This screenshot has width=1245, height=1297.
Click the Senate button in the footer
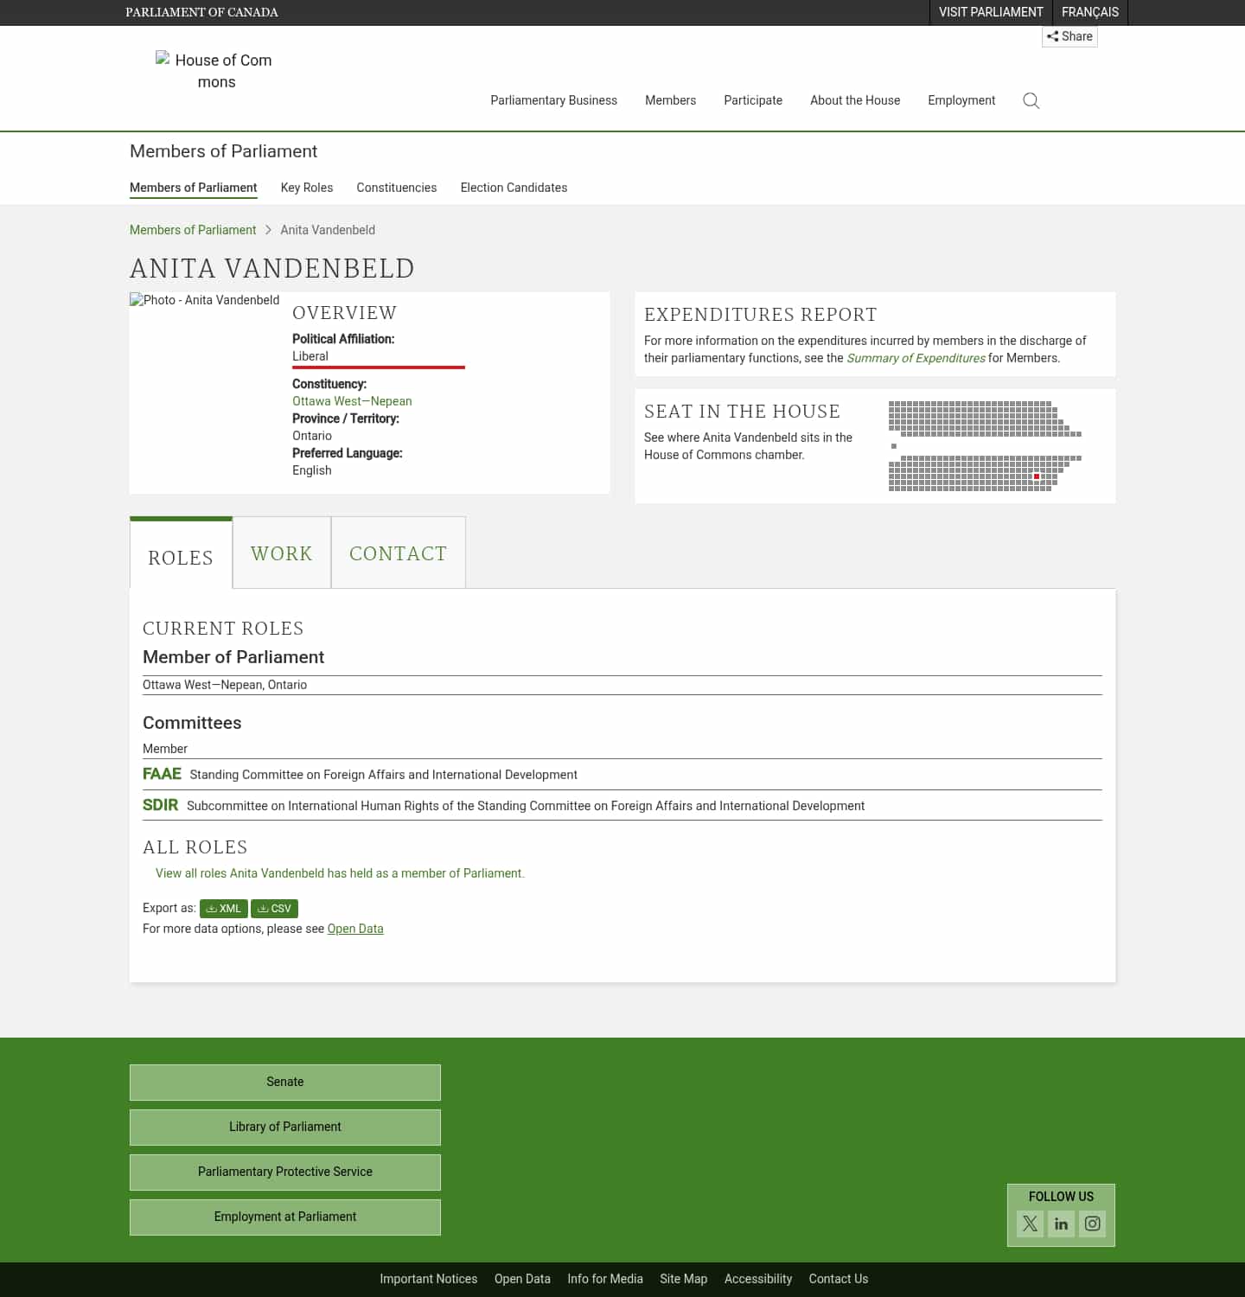(284, 1082)
